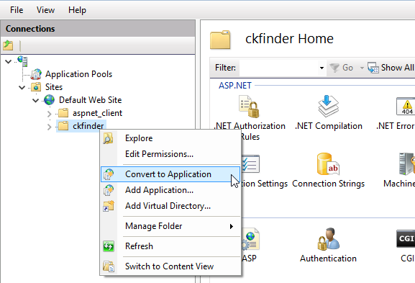Open the .NET Authorization Rules feature icon
The image size is (415, 283).
pos(249,107)
